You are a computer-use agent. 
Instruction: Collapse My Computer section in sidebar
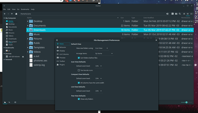[x=4, y=18]
